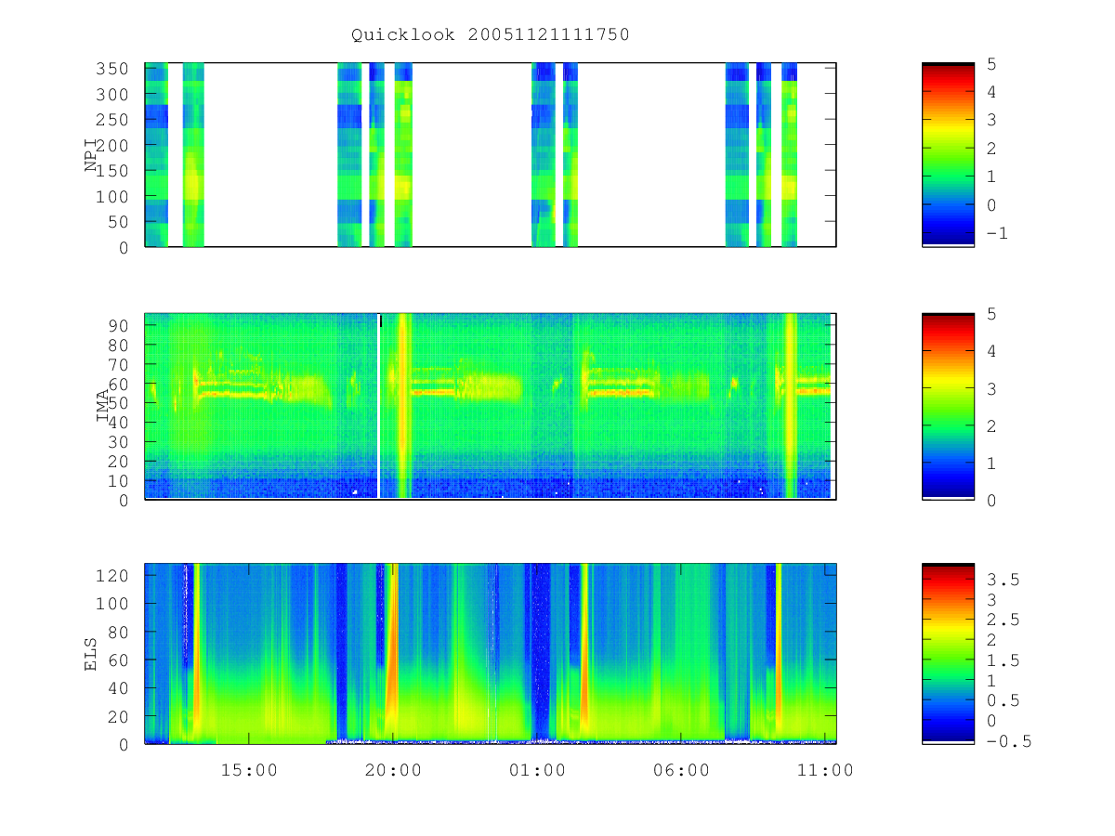Click the 11:00 time tick label

coord(826,769)
